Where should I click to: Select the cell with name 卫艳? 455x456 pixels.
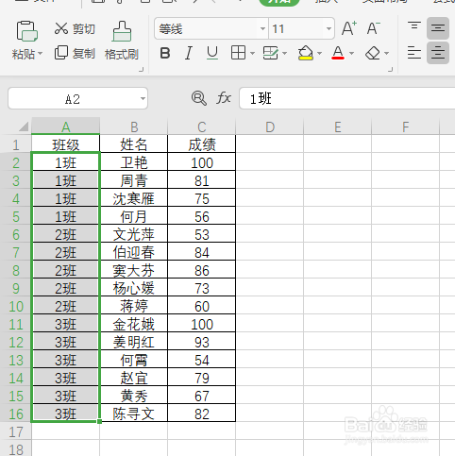[134, 162]
